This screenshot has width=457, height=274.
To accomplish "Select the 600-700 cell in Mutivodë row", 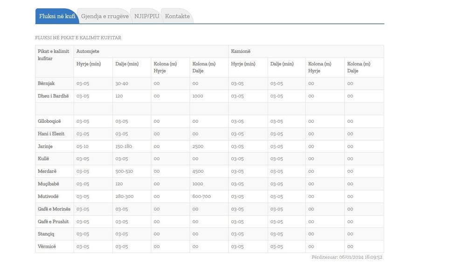I will click(x=201, y=197).
